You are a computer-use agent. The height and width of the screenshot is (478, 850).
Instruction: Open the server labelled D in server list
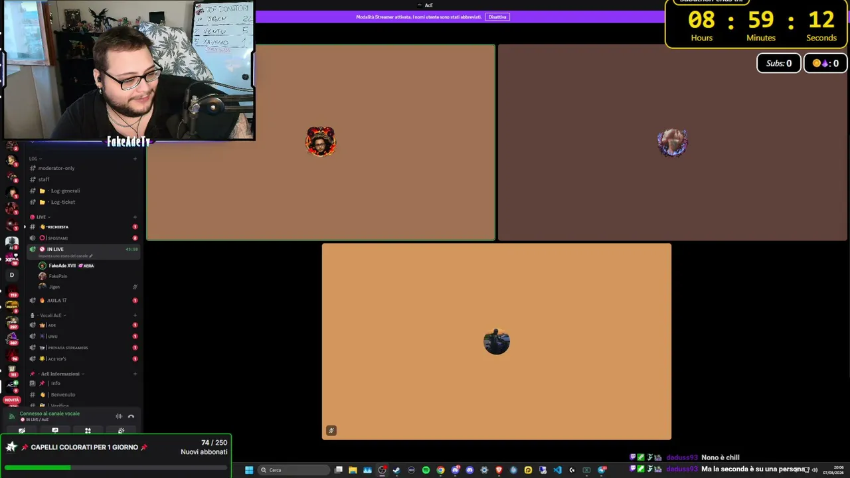tap(11, 275)
